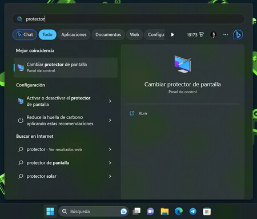Select the Chat tab
Viewport: 257px width, 219px height.
(x=25, y=35)
